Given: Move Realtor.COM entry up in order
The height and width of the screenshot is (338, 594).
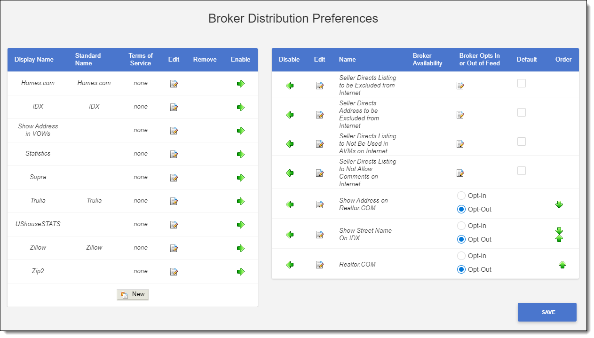Looking at the screenshot, I should click(562, 265).
